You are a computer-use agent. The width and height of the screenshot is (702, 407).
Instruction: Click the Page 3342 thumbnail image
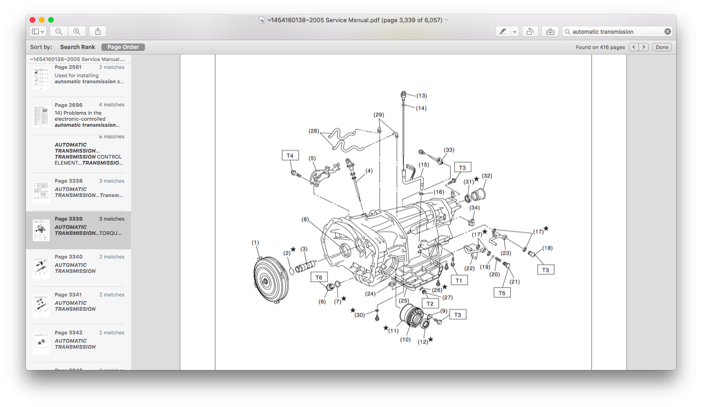coord(41,344)
